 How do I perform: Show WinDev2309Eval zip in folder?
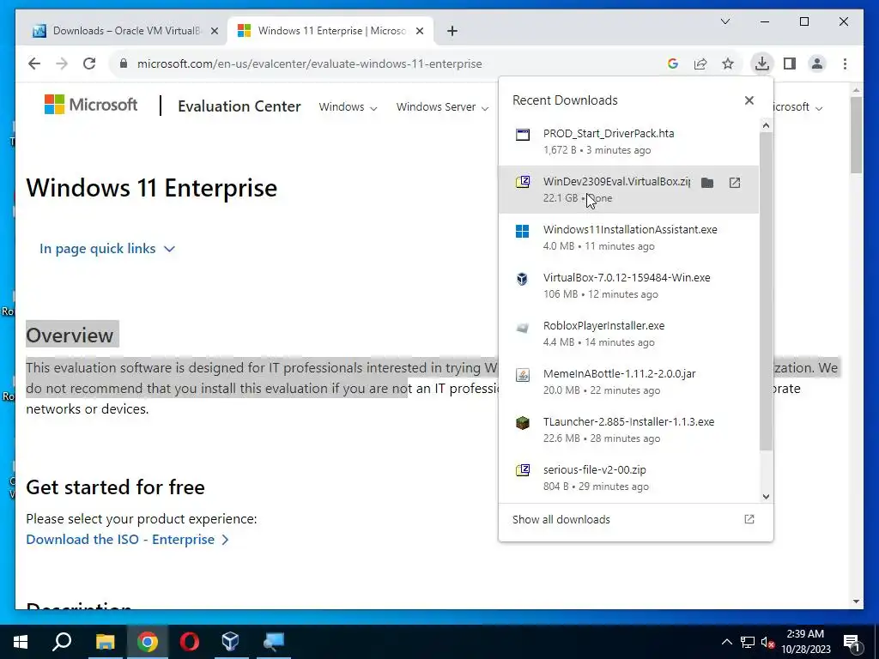(707, 183)
